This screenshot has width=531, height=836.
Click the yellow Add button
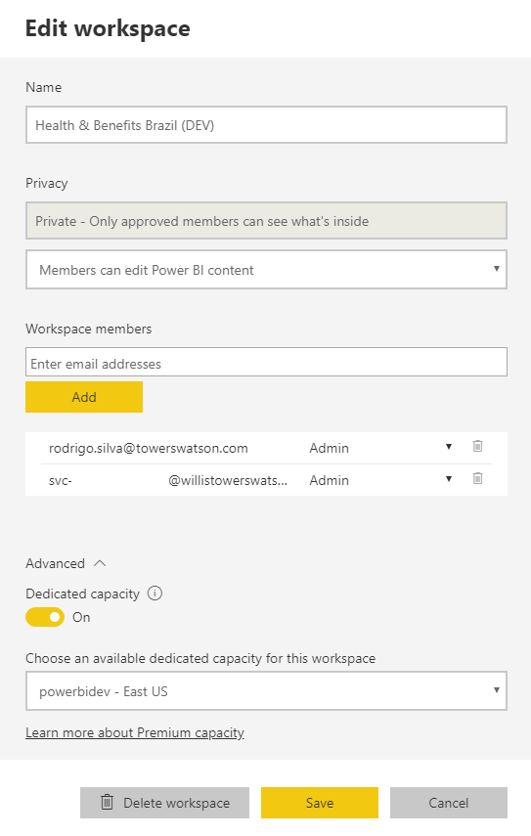pos(84,397)
